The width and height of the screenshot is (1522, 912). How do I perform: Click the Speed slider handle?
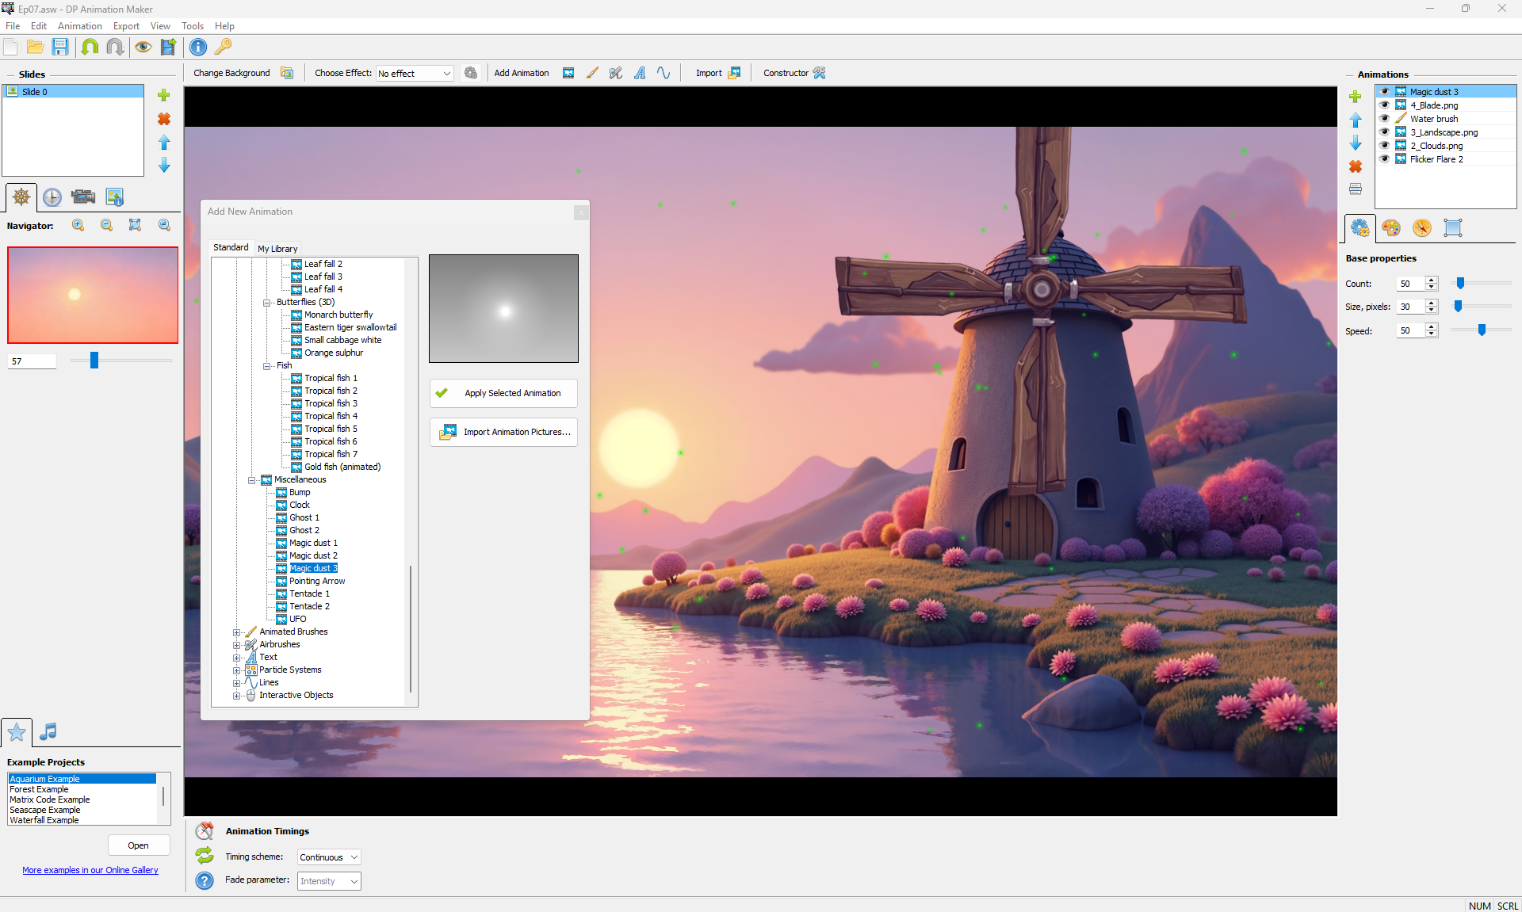[1482, 330]
